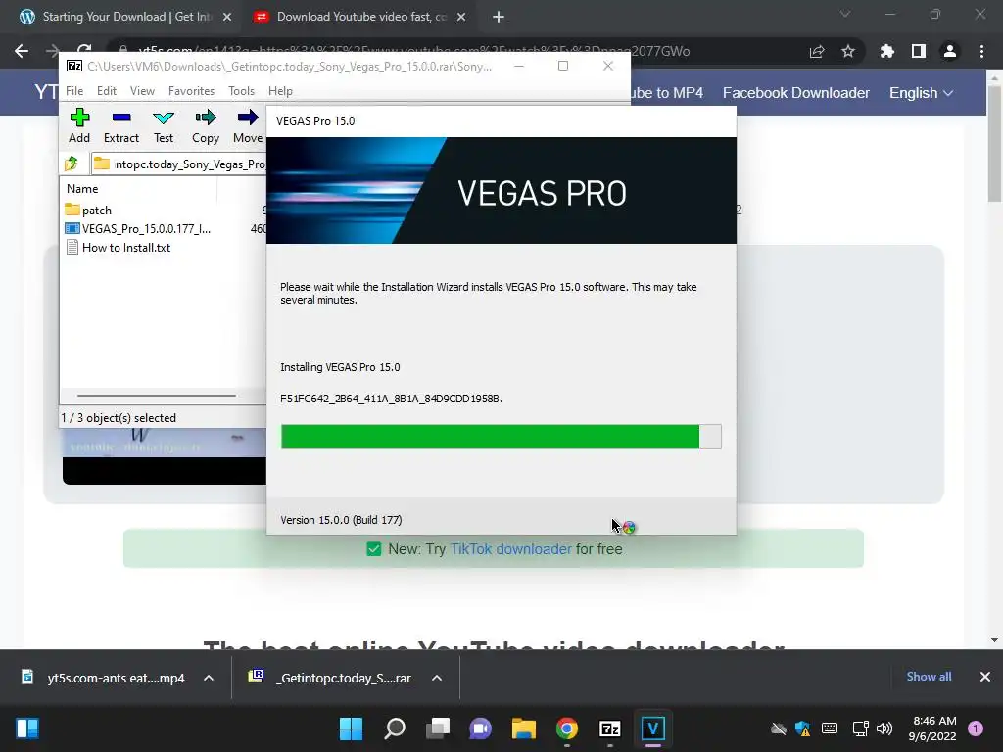Close the downloads bar
1003x752 pixels.
tap(985, 677)
